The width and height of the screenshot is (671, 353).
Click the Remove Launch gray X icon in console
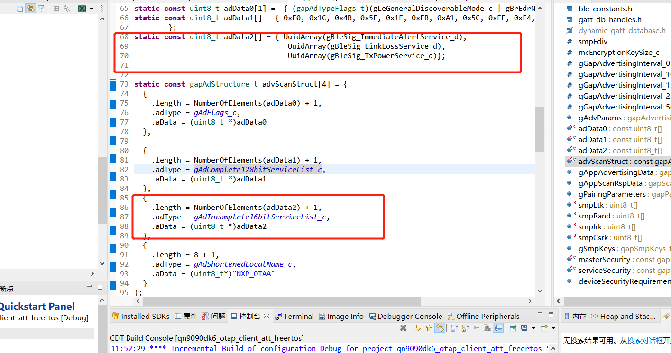pyautogui.click(x=403, y=328)
